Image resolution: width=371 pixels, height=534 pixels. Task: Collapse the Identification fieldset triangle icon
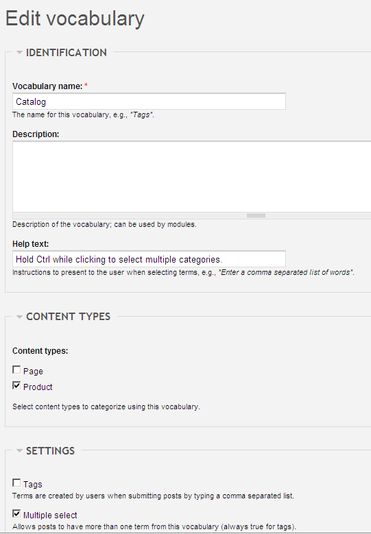coord(19,53)
